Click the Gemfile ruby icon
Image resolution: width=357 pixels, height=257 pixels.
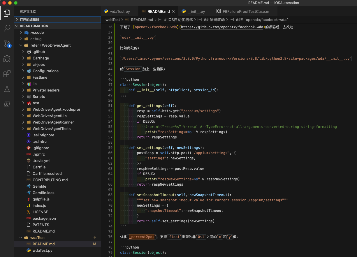click(29, 186)
